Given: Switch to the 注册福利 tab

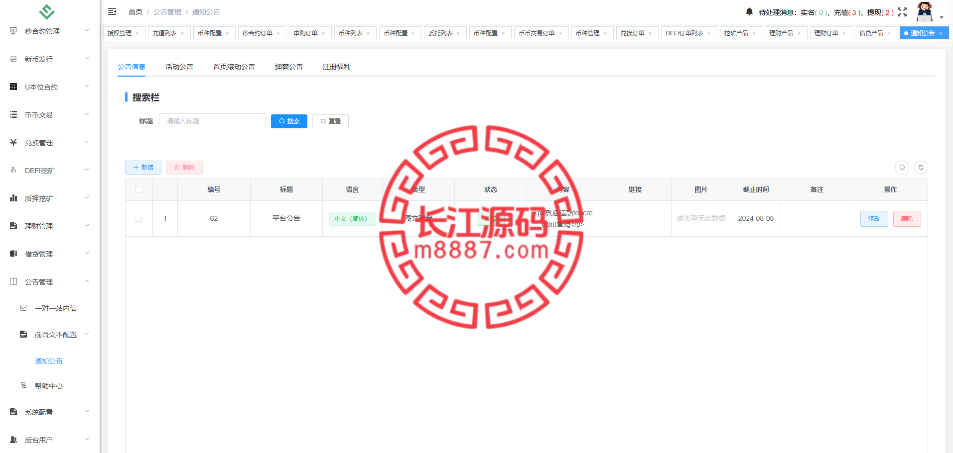Looking at the screenshot, I should coord(337,66).
